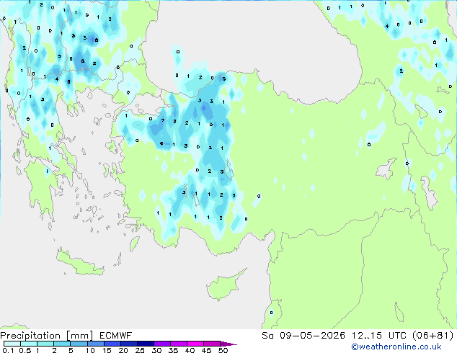This screenshot has width=457, height=353.
Task: Click the '12..15 UTC' time label
Action: [x=379, y=336]
